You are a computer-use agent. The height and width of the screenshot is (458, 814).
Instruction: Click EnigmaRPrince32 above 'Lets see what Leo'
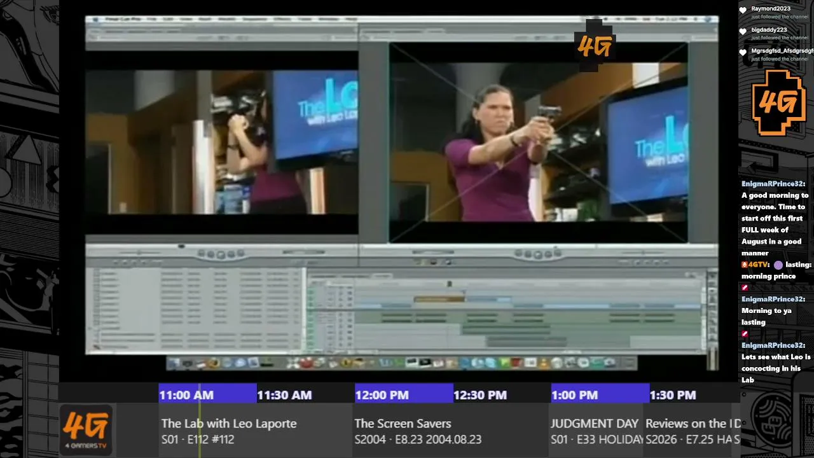click(773, 345)
